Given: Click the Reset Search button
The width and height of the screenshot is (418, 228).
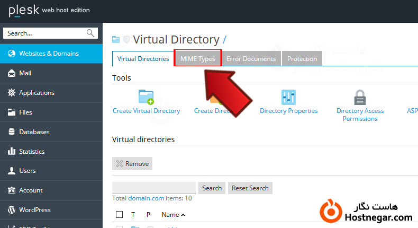Looking at the screenshot, I should click(250, 188).
